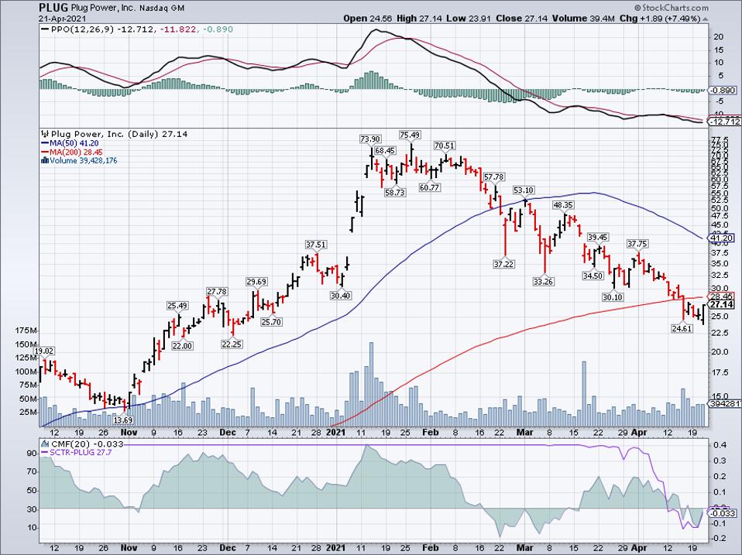The width and height of the screenshot is (742, 555).
Task: Click the 37.22 low price label
Action: [503, 264]
